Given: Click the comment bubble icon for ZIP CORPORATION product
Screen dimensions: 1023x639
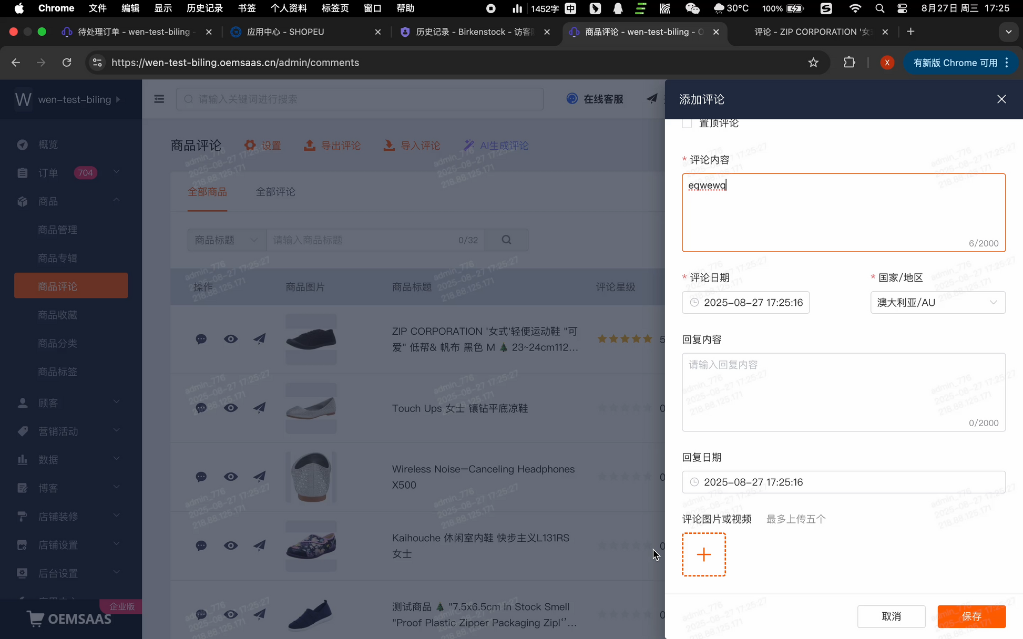Looking at the screenshot, I should [201, 339].
